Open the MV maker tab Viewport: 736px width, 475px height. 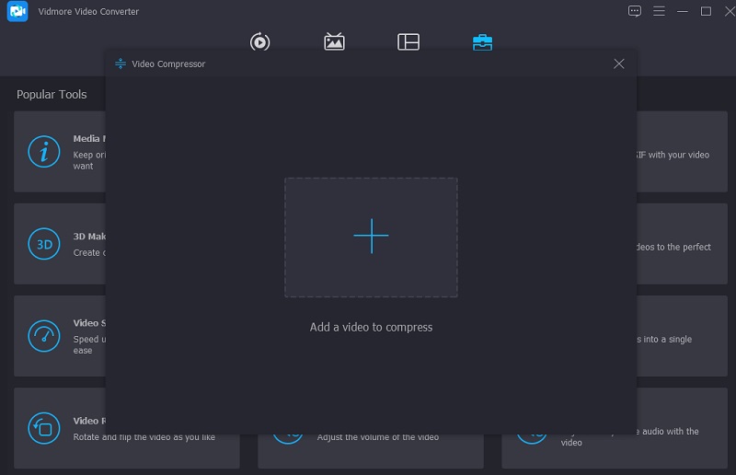pyautogui.click(x=335, y=41)
